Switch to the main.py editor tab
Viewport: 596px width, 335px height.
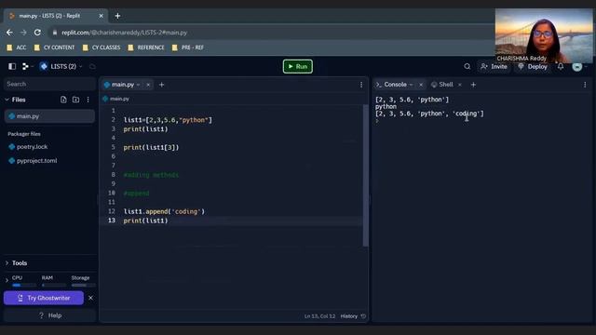click(x=122, y=85)
